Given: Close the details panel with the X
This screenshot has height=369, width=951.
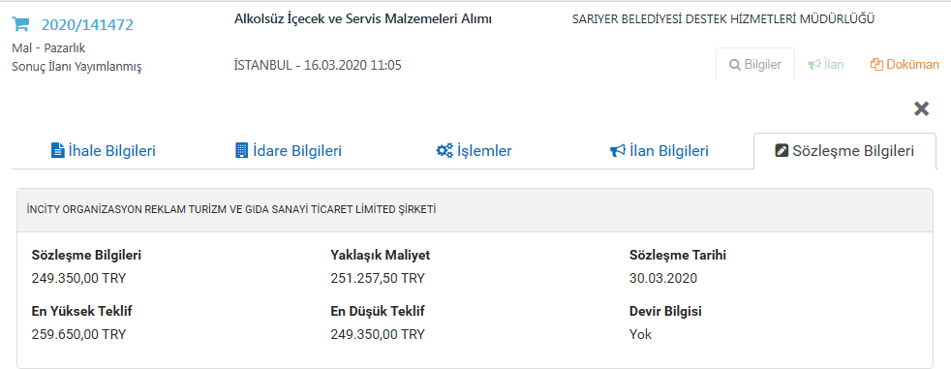Looking at the screenshot, I should click(x=921, y=109).
